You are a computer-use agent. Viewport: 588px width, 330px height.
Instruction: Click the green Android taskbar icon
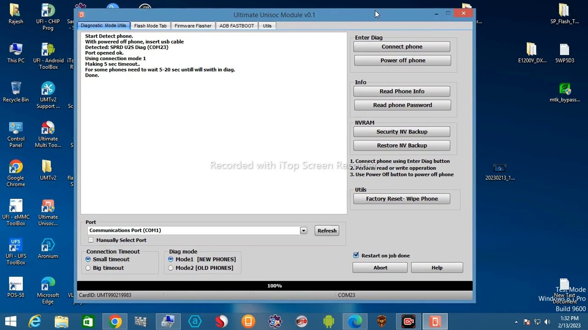(x=328, y=321)
